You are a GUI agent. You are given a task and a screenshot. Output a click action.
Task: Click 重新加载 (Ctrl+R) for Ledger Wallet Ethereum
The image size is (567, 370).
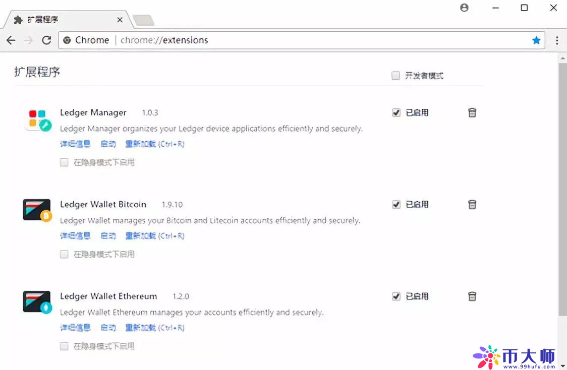[x=154, y=327]
